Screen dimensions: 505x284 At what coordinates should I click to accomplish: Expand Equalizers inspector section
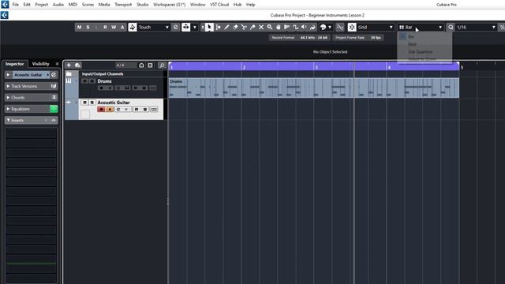click(x=9, y=109)
